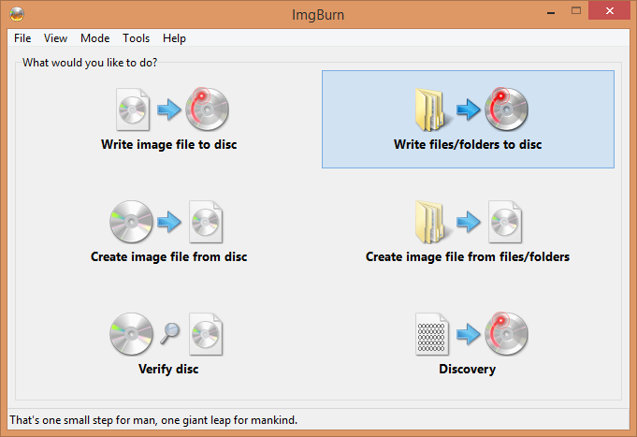637x437 pixels.
Task: Select the 'Discovery' label
Action: tap(467, 369)
